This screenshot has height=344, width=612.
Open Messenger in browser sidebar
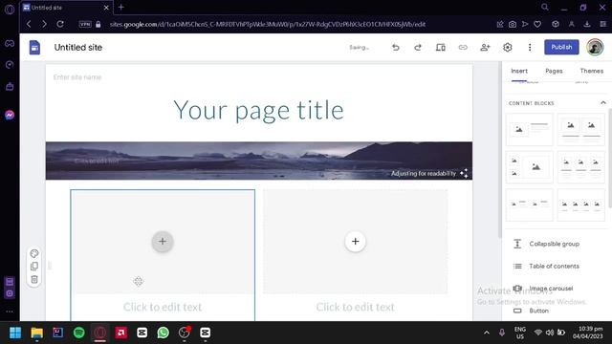(x=10, y=115)
